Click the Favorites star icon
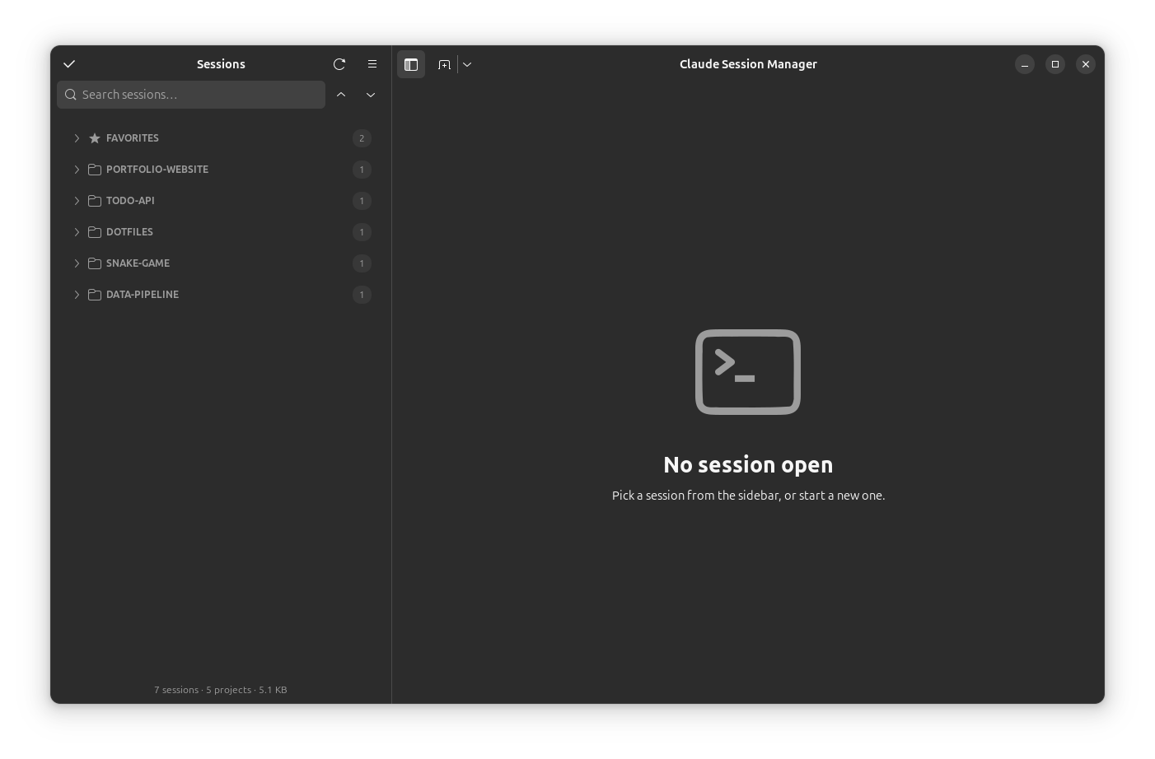Image resolution: width=1155 pixels, height=759 pixels. (x=95, y=138)
